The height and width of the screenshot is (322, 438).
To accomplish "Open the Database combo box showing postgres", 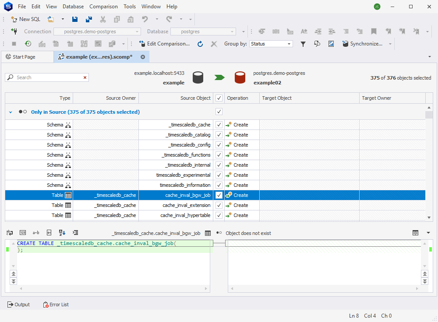I will (x=203, y=31).
